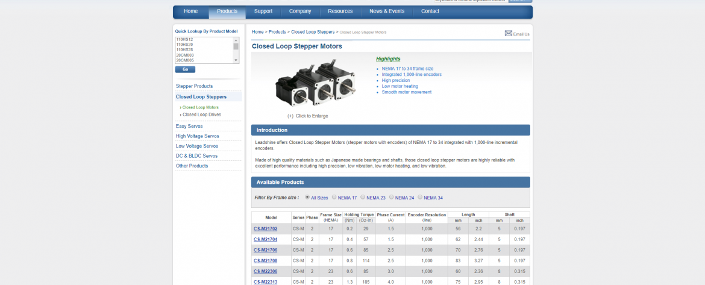Open DC & BLDC Servos in the sidebar

(196, 156)
